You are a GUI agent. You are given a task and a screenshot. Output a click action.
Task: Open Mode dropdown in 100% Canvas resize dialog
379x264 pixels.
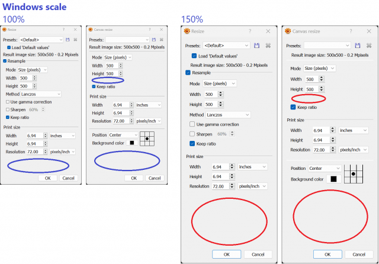click(x=118, y=57)
